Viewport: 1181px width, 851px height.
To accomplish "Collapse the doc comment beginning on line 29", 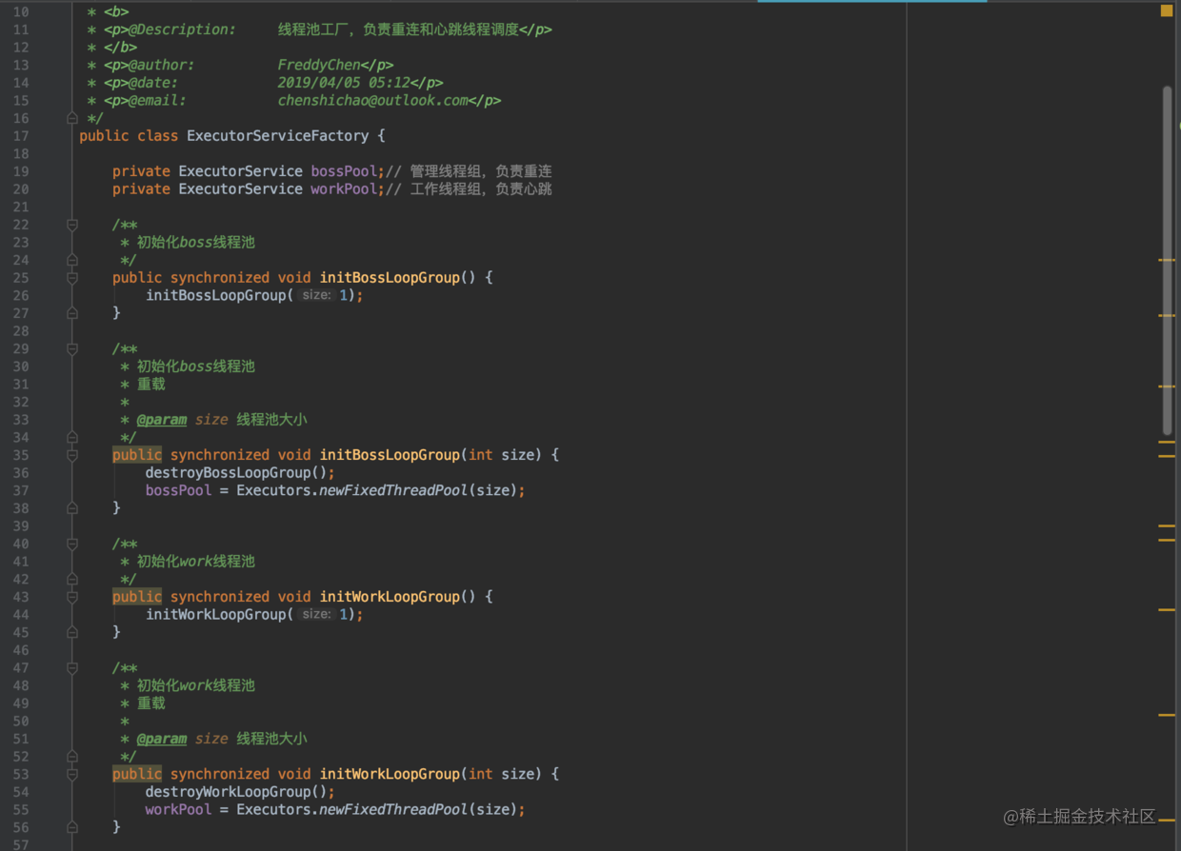I will tap(72, 348).
